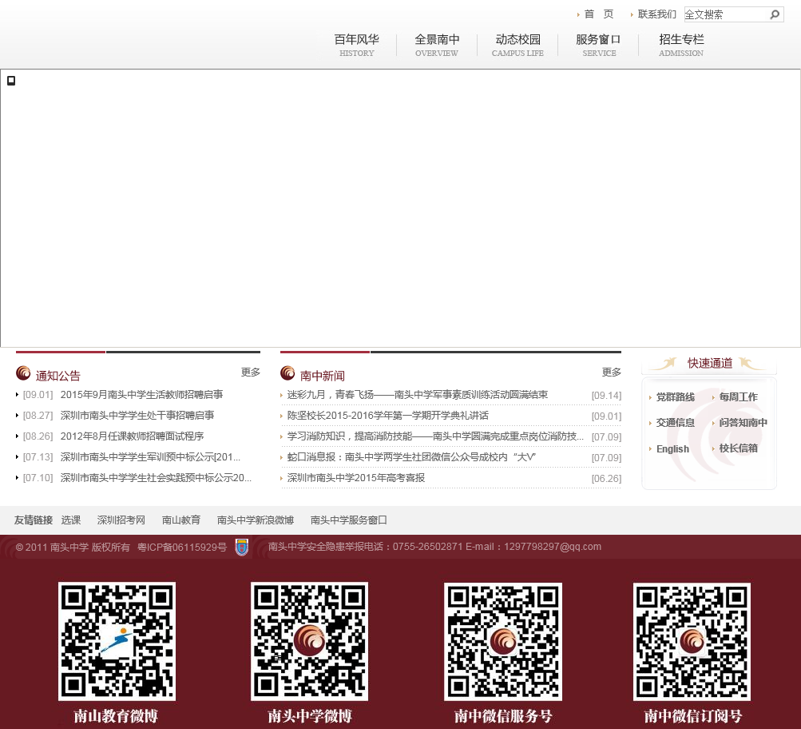
Task: Click the 粤ICP备06115929号 registration link
Action: click(x=182, y=548)
